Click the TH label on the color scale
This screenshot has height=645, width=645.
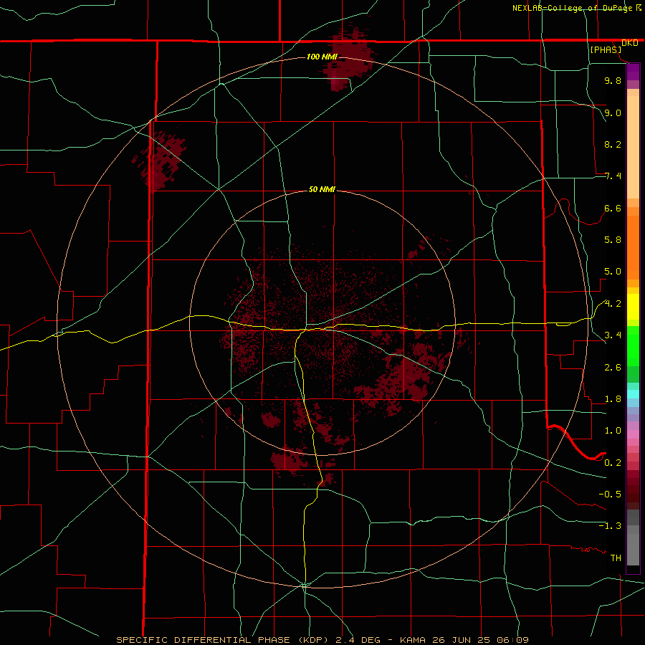pos(616,558)
